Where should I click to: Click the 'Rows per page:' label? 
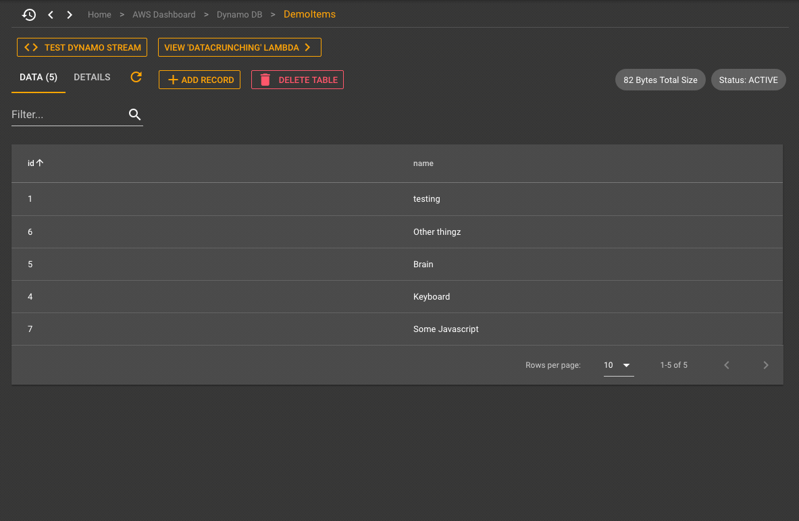[553, 365]
